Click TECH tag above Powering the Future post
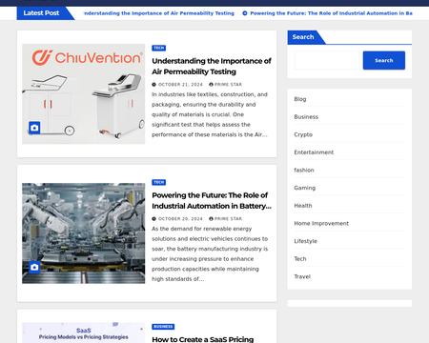 point(159,182)
